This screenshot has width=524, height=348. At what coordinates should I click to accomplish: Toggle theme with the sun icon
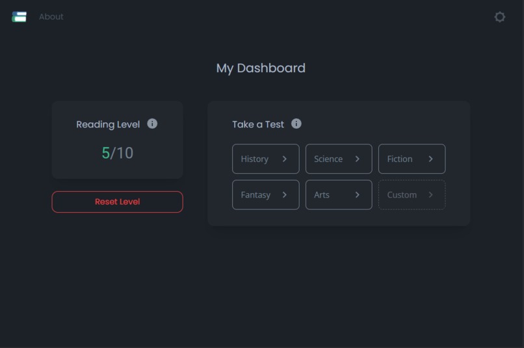pyautogui.click(x=499, y=17)
